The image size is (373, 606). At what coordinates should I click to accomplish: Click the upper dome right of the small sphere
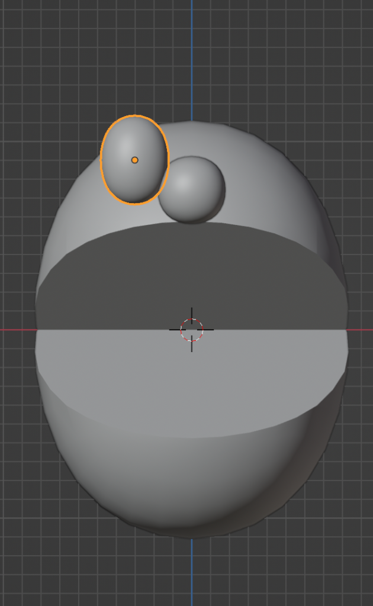[272, 183]
